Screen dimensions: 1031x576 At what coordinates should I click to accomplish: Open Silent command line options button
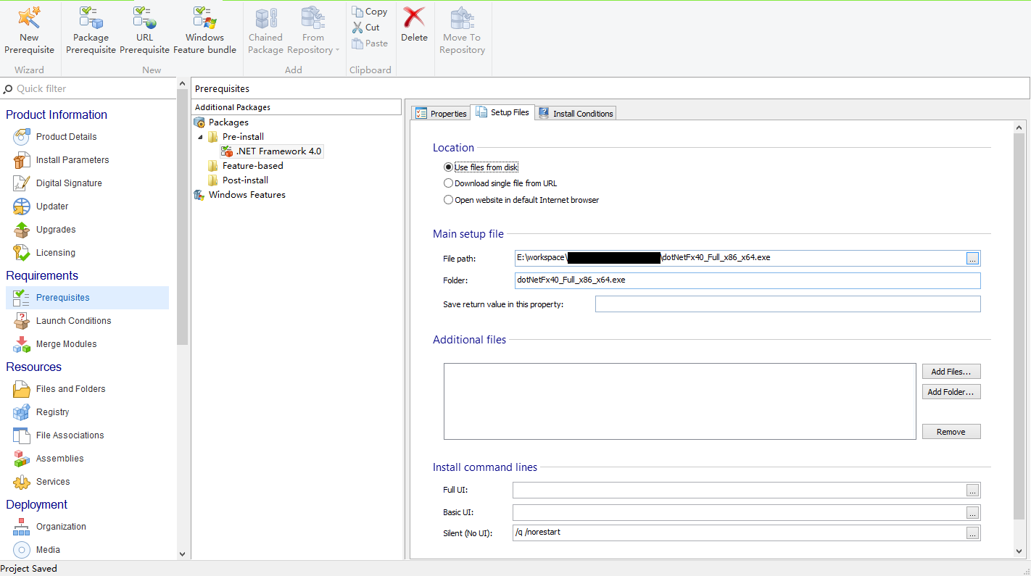coord(972,533)
